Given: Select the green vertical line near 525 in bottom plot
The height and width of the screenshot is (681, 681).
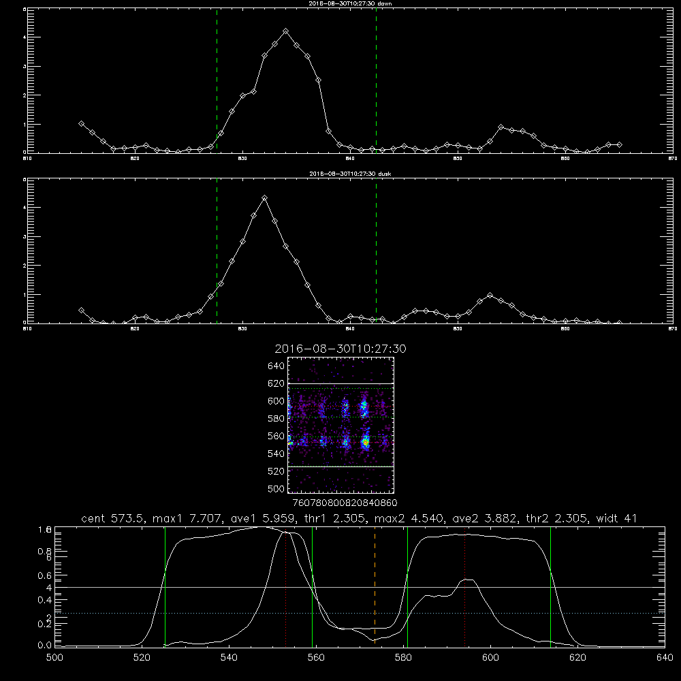Looking at the screenshot, I should [165, 586].
